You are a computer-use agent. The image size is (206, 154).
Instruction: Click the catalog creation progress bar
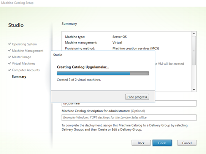pos(103,73)
